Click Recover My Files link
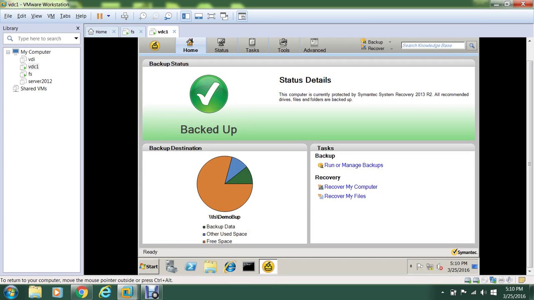 point(345,196)
